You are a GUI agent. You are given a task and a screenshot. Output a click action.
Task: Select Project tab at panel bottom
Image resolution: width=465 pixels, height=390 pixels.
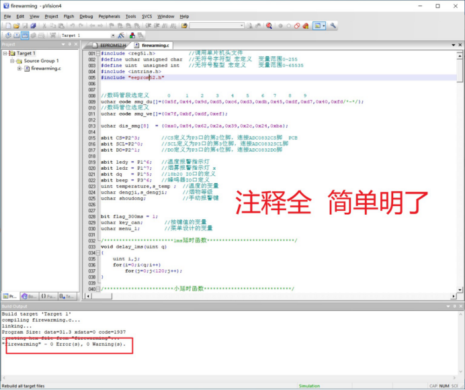click(x=10, y=296)
